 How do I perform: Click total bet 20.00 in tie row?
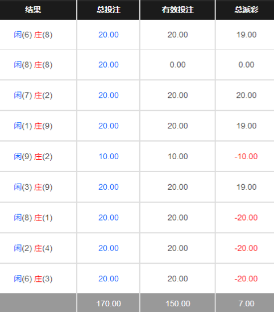point(109,65)
